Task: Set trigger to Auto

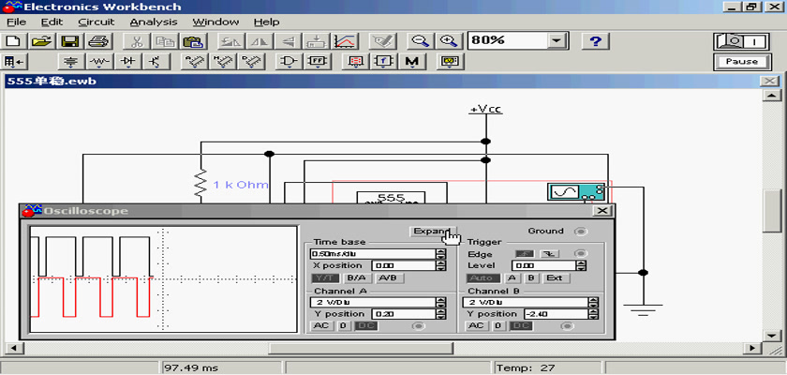Action: tap(484, 278)
